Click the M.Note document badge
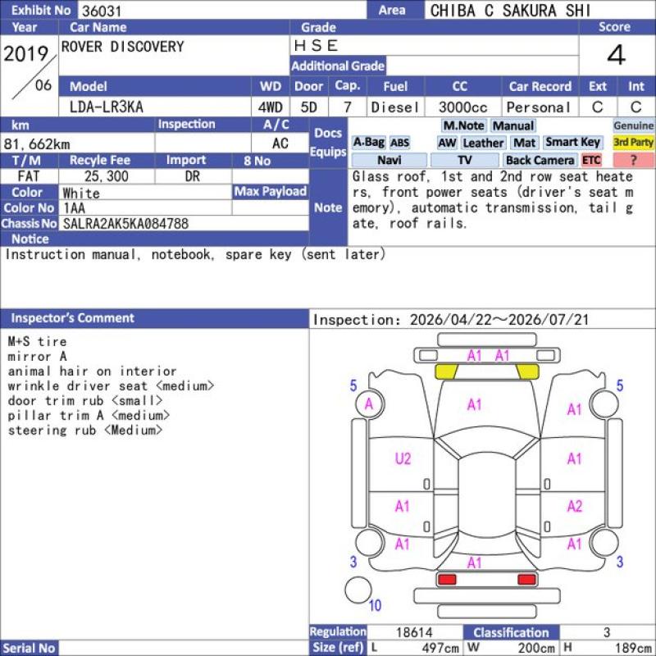Viewport: 656px width, 656px height. pos(463,125)
